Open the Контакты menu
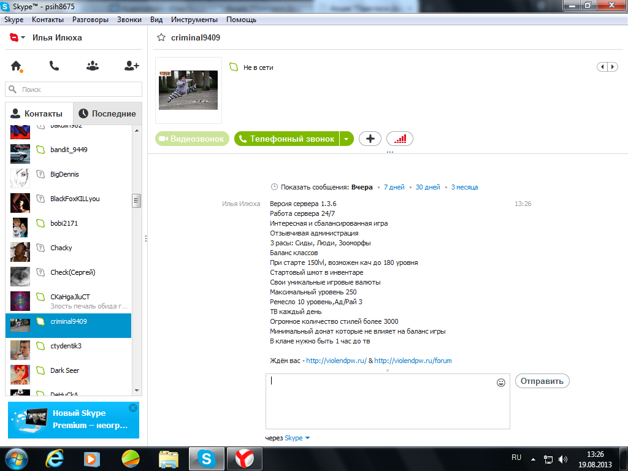Viewport: 628px width, 471px height. (x=48, y=20)
